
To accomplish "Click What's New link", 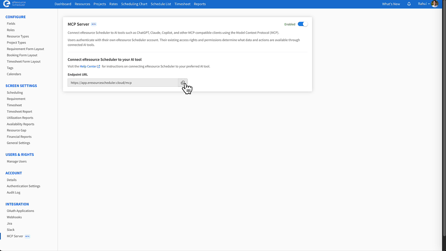I will tap(391, 4).
